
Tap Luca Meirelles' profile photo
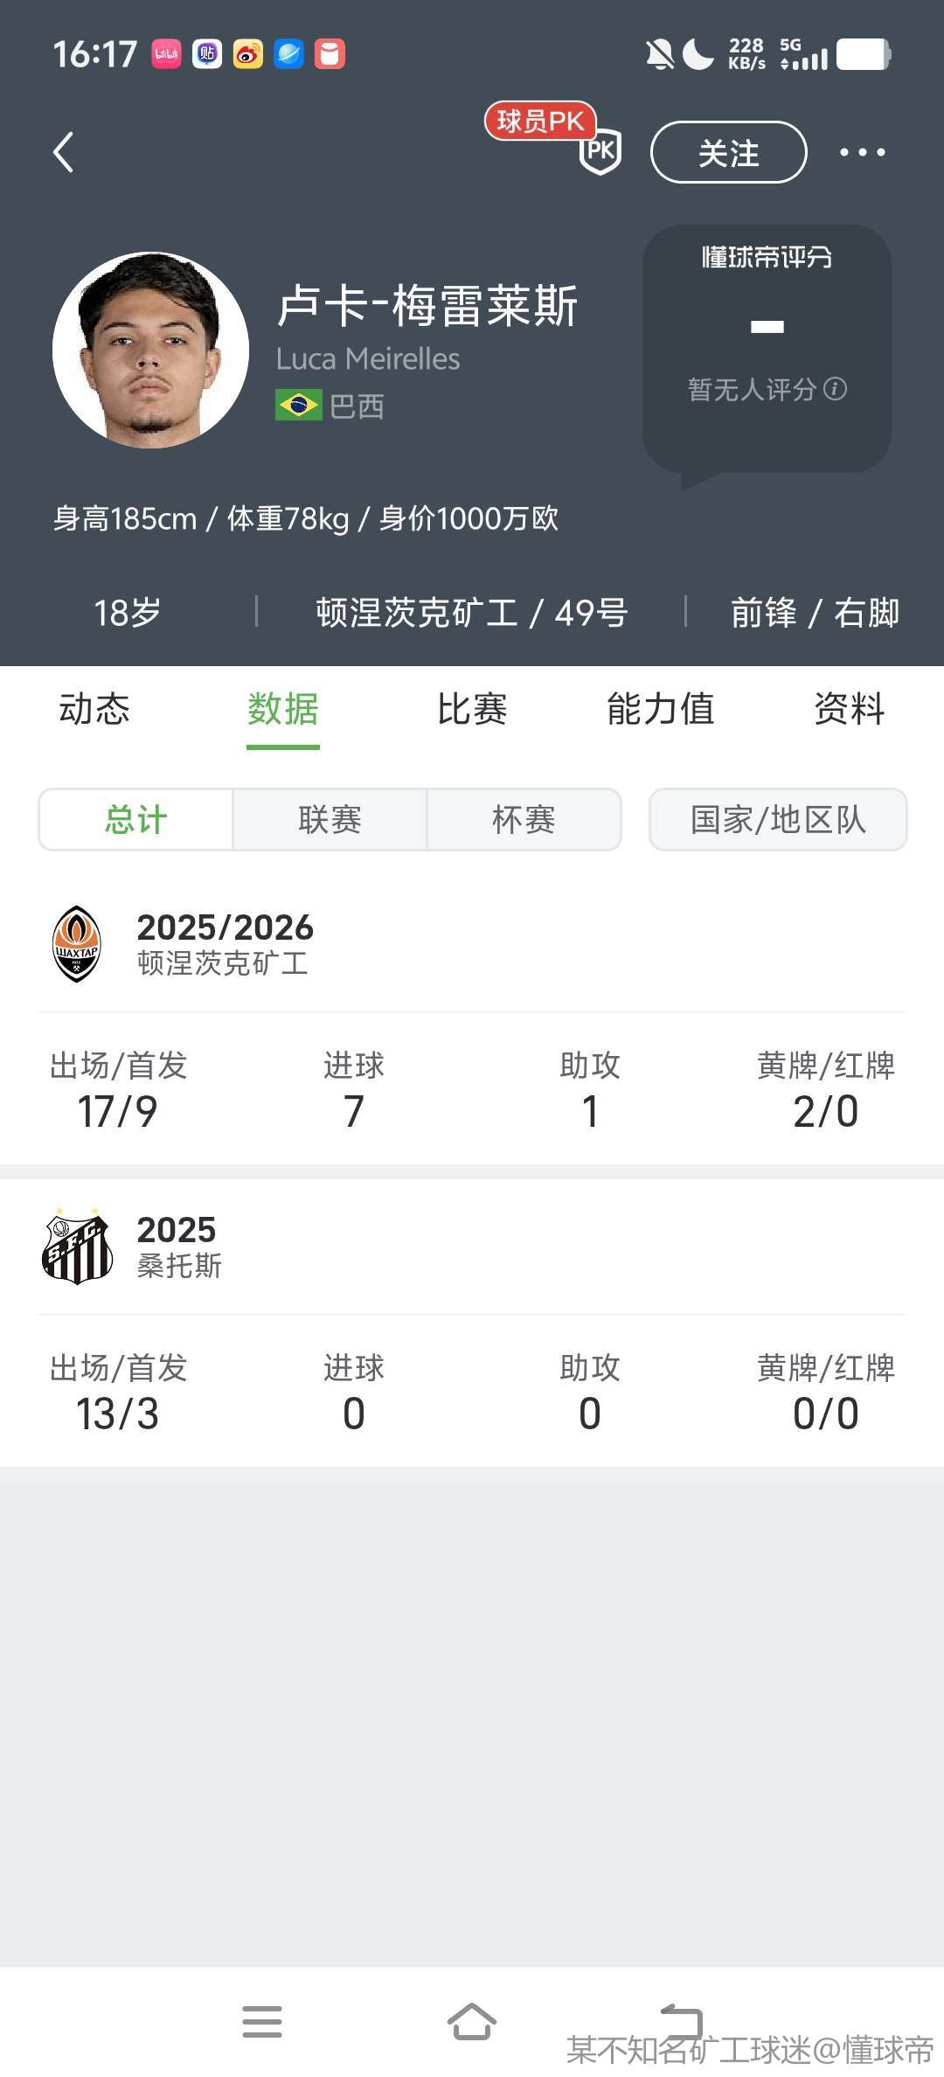click(150, 350)
